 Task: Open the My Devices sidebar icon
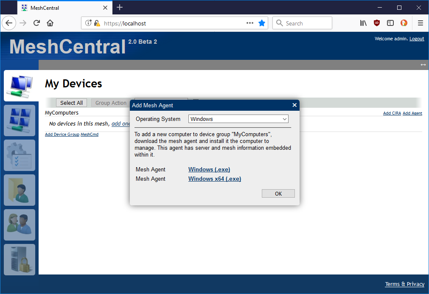[21, 86]
